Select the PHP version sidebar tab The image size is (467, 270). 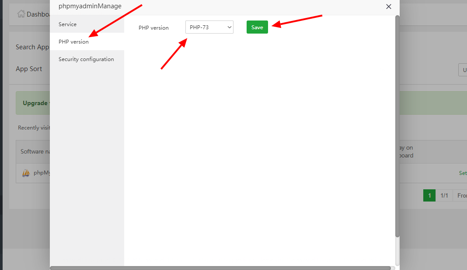(x=87, y=41)
